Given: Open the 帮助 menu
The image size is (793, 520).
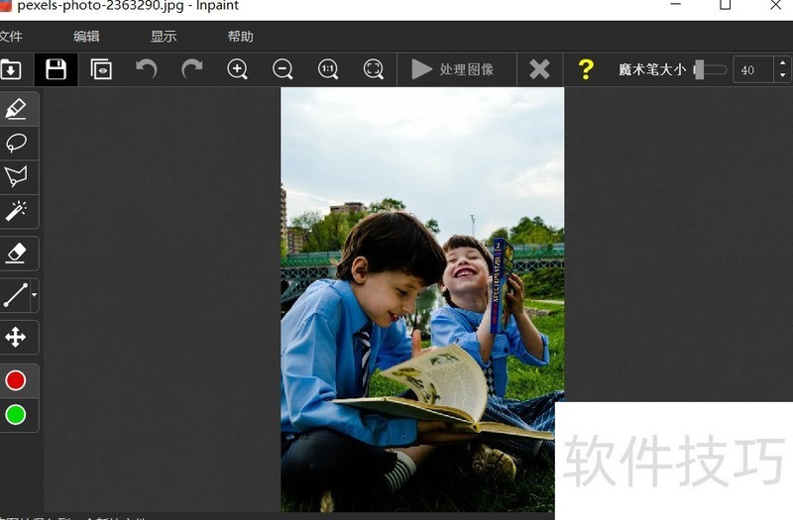Looking at the screenshot, I should point(240,37).
